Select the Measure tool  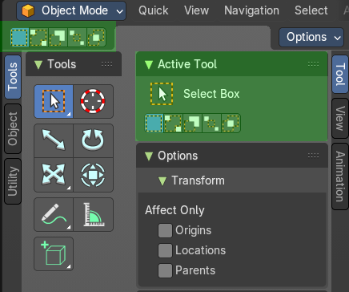(93, 214)
